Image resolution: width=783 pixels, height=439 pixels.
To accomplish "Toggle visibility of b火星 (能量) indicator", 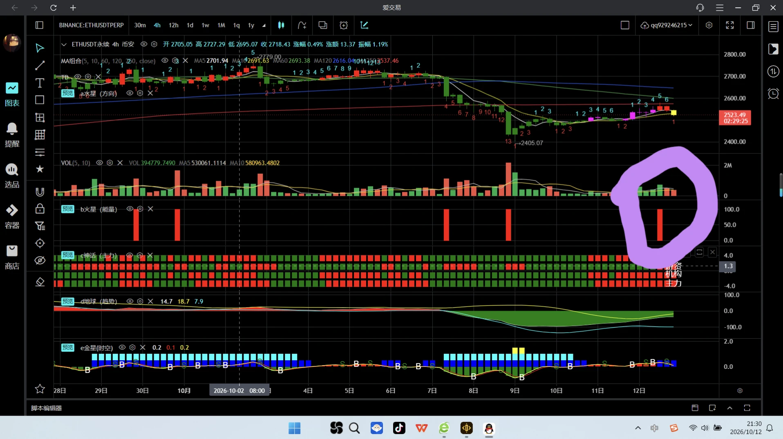I will click(130, 208).
